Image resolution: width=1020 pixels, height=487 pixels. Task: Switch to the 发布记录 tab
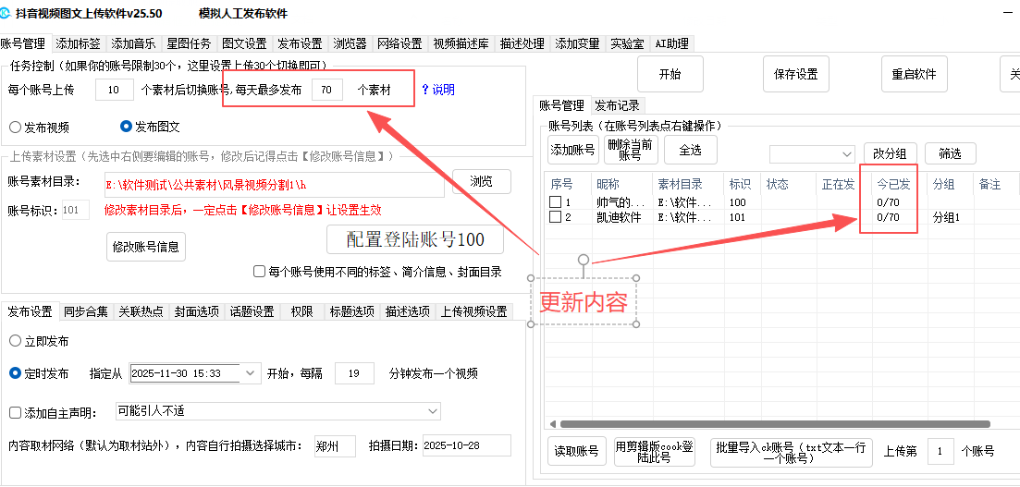click(x=618, y=104)
